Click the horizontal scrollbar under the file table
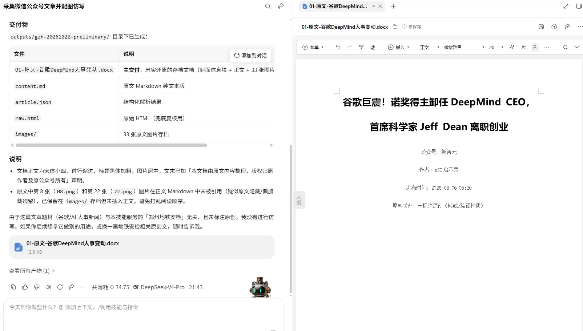This screenshot has width=583, height=331. click(111, 145)
